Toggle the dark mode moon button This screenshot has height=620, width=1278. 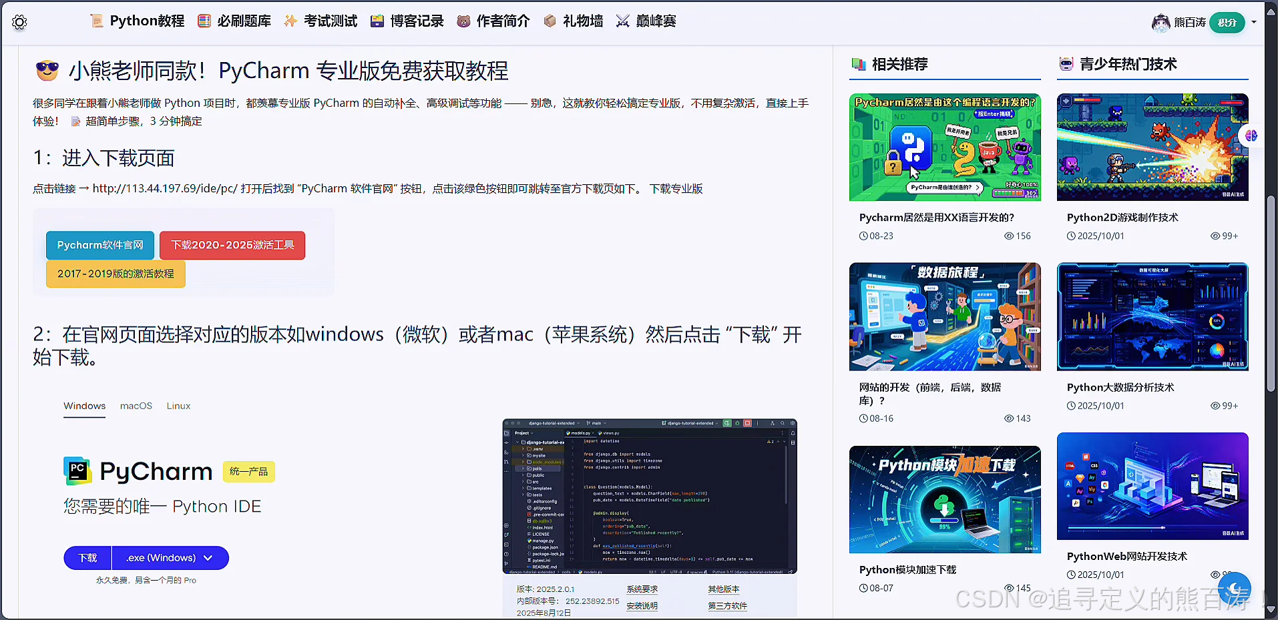pos(1234,589)
